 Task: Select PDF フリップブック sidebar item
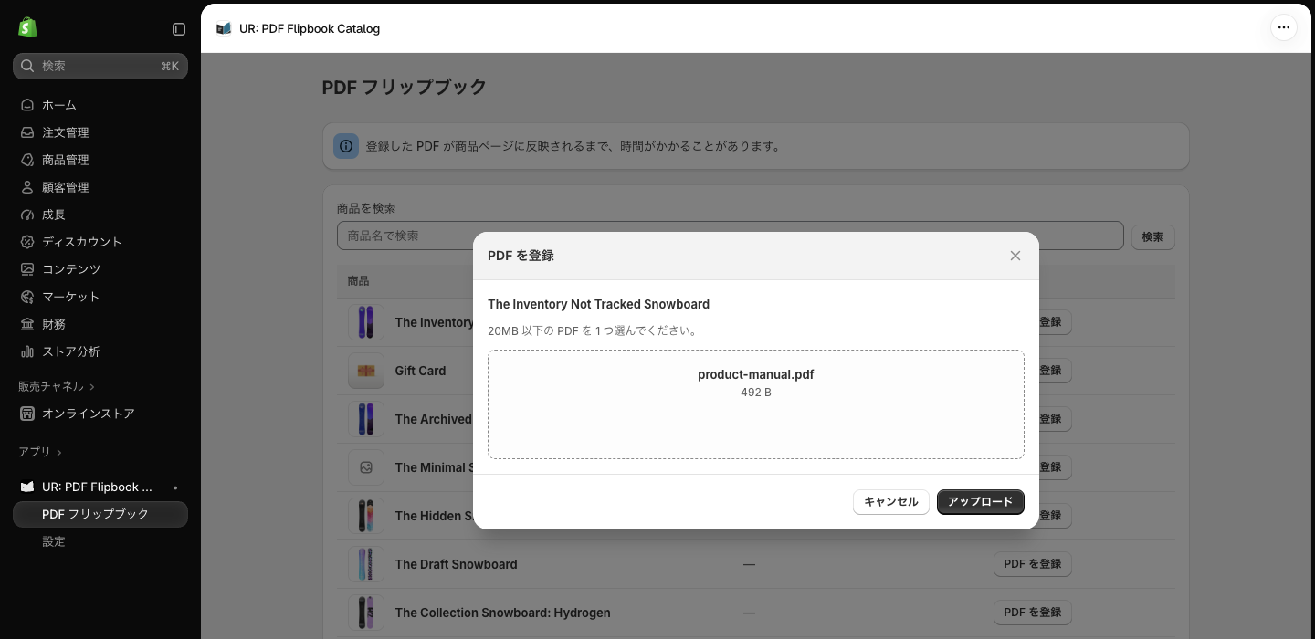click(x=100, y=514)
